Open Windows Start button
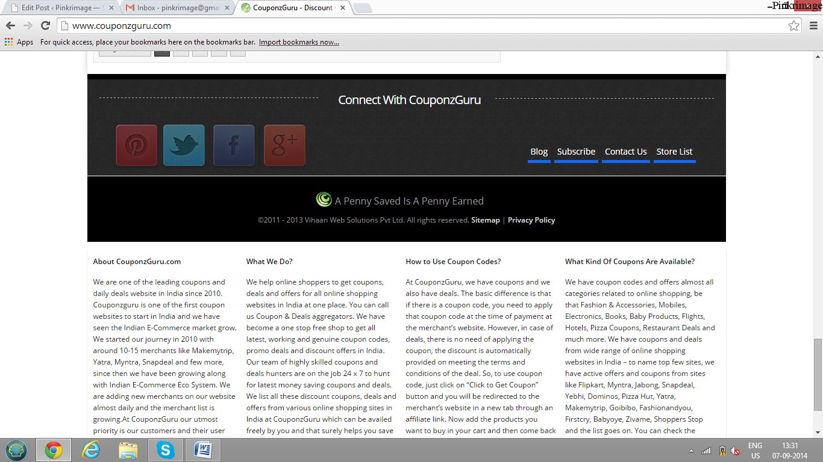Image resolution: width=823 pixels, height=462 pixels. [16, 450]
